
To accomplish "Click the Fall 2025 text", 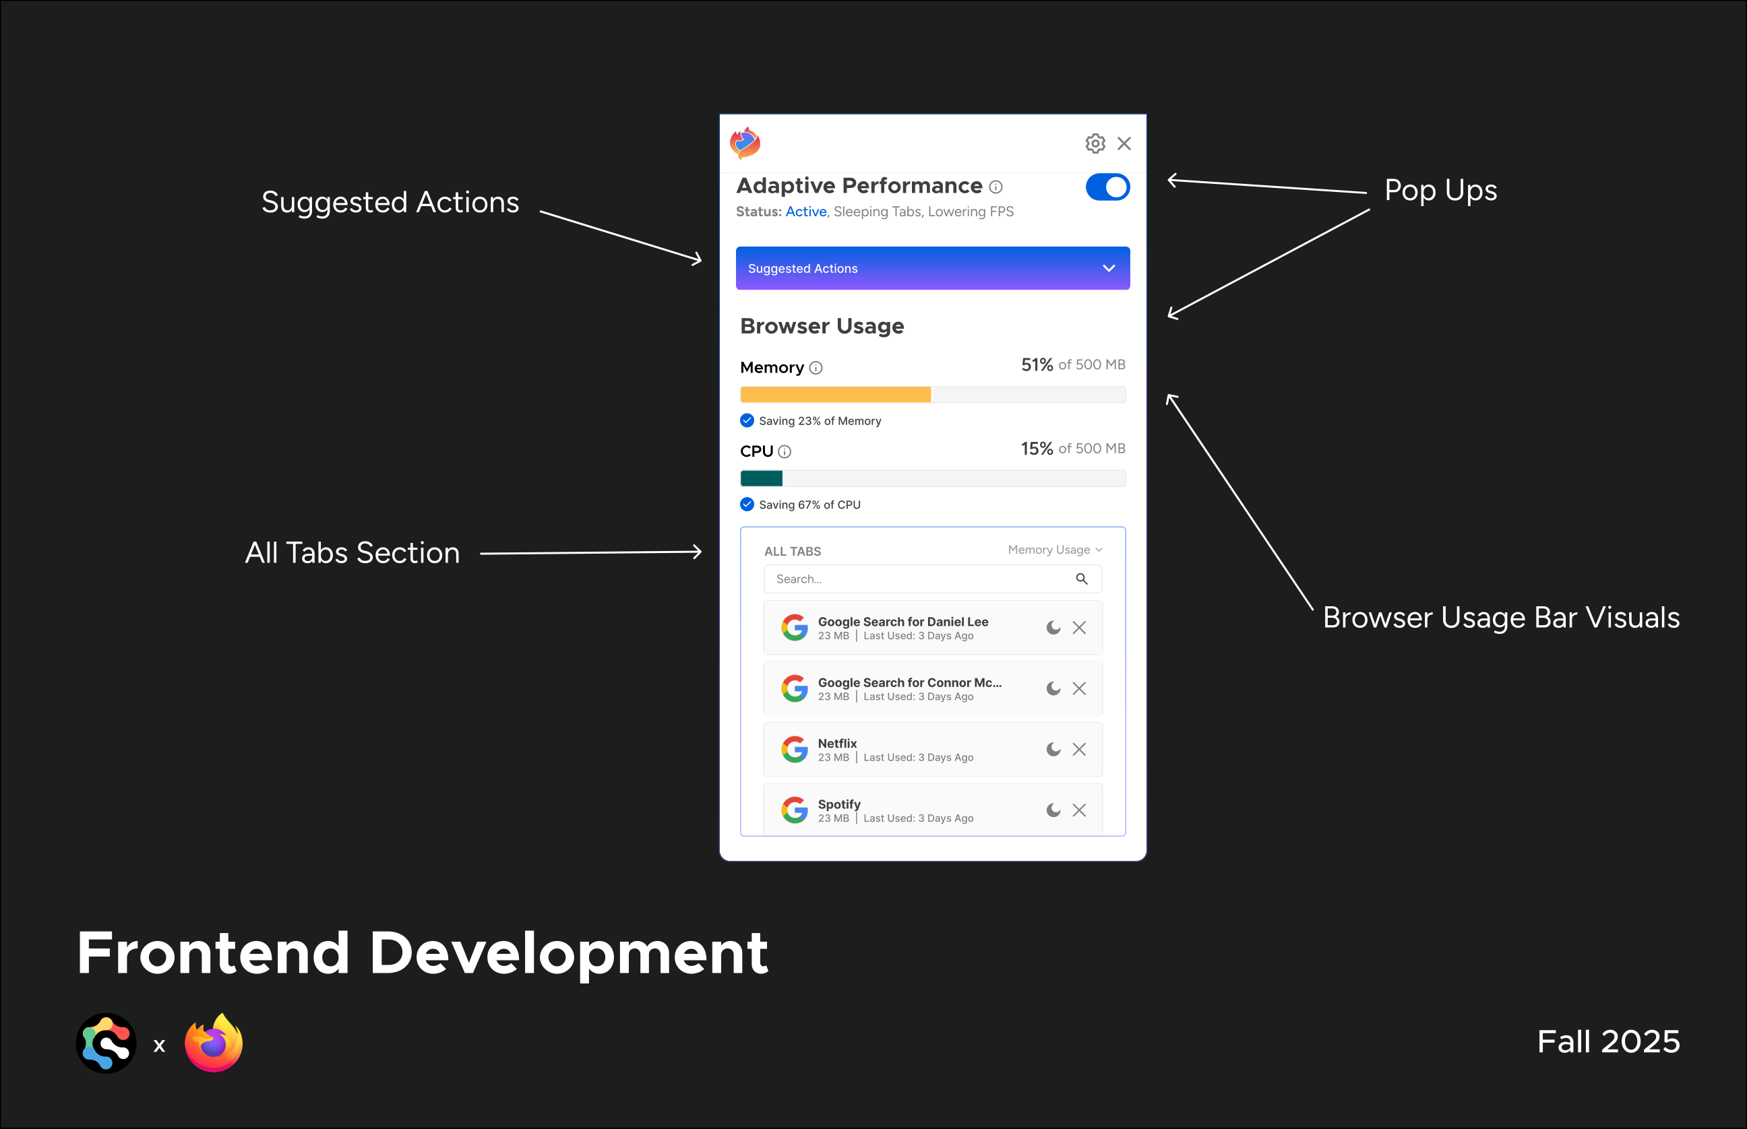I will (x=1608, y=1041).
